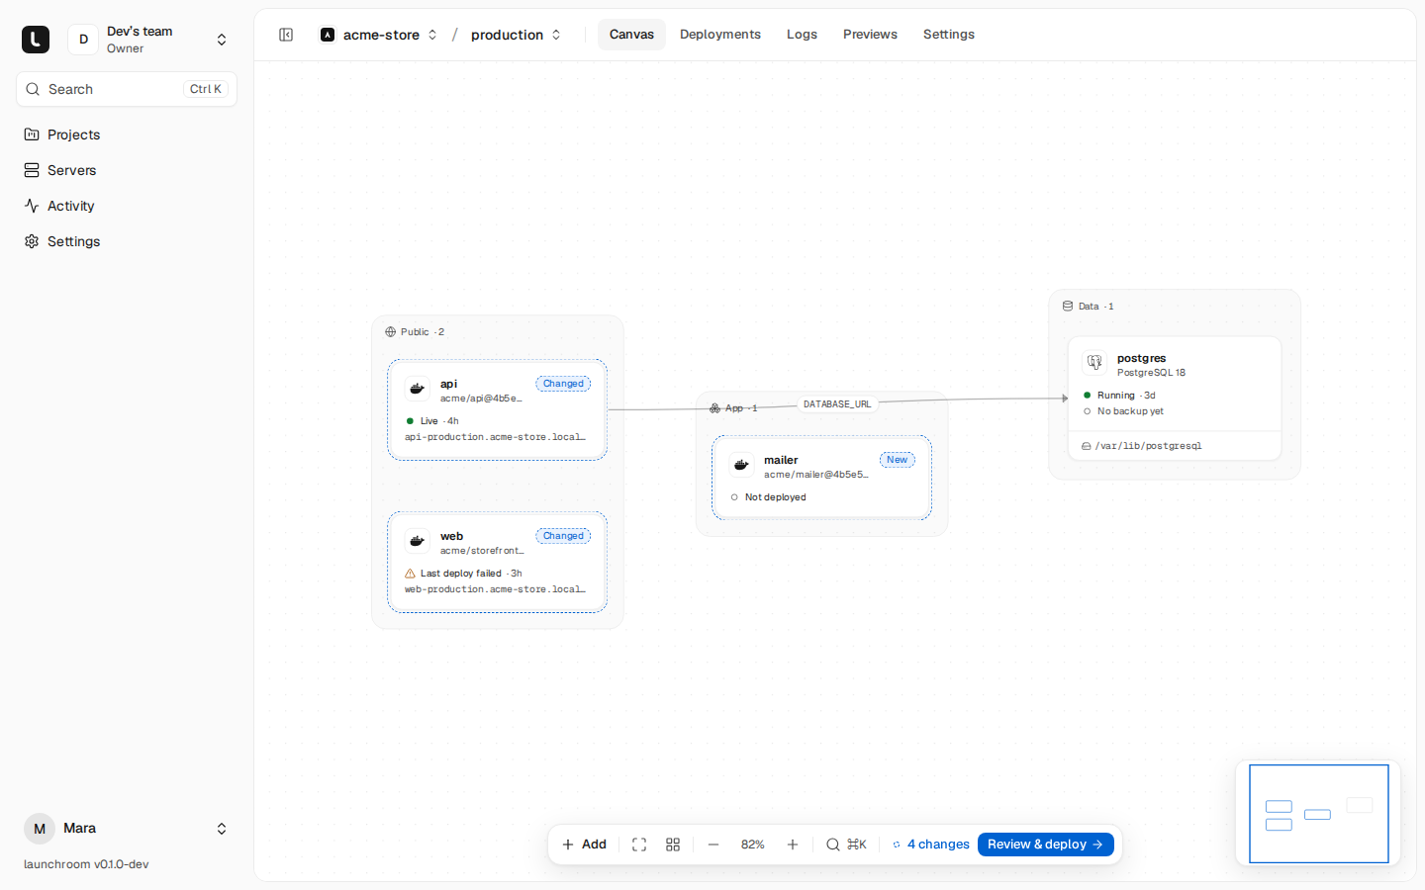Click the Changed badge on api card
Viewport: 1425px width, 890px height.
[563, 384]
